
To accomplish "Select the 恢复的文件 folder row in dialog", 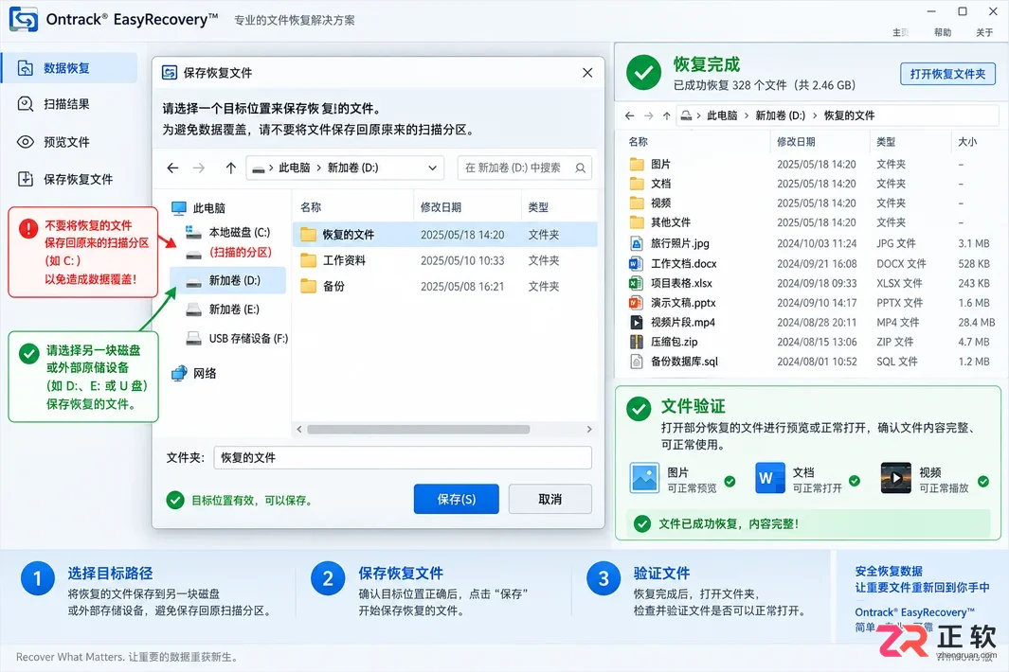I will (445, 235).
